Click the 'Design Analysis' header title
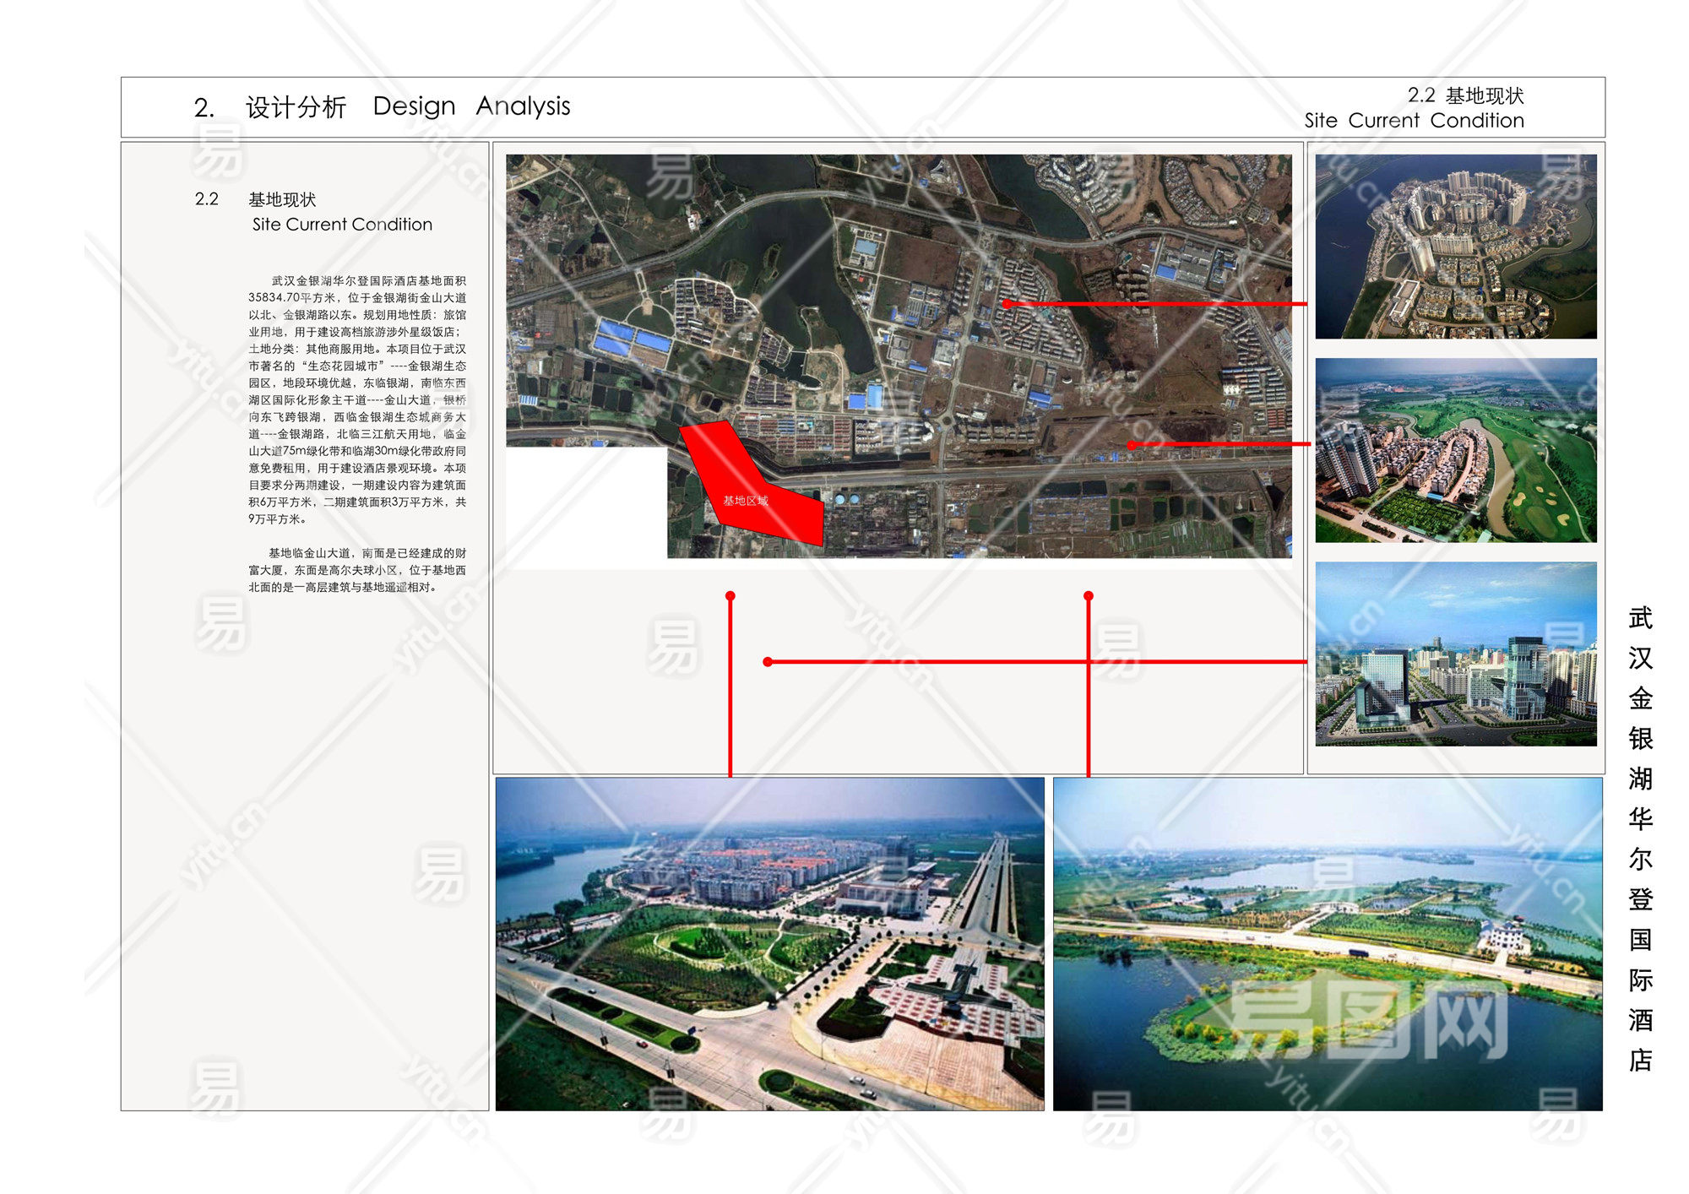The height and width of the screenshot is (1194, 1689). tap(471, 106)
